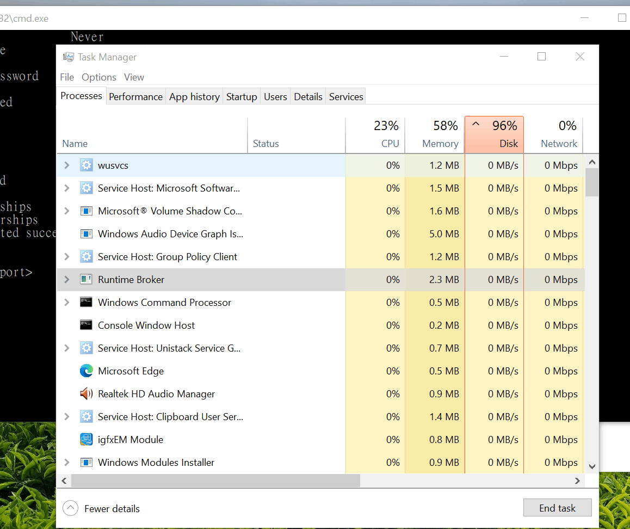Click the Runtime Broker process icon

tap(86, 279)
